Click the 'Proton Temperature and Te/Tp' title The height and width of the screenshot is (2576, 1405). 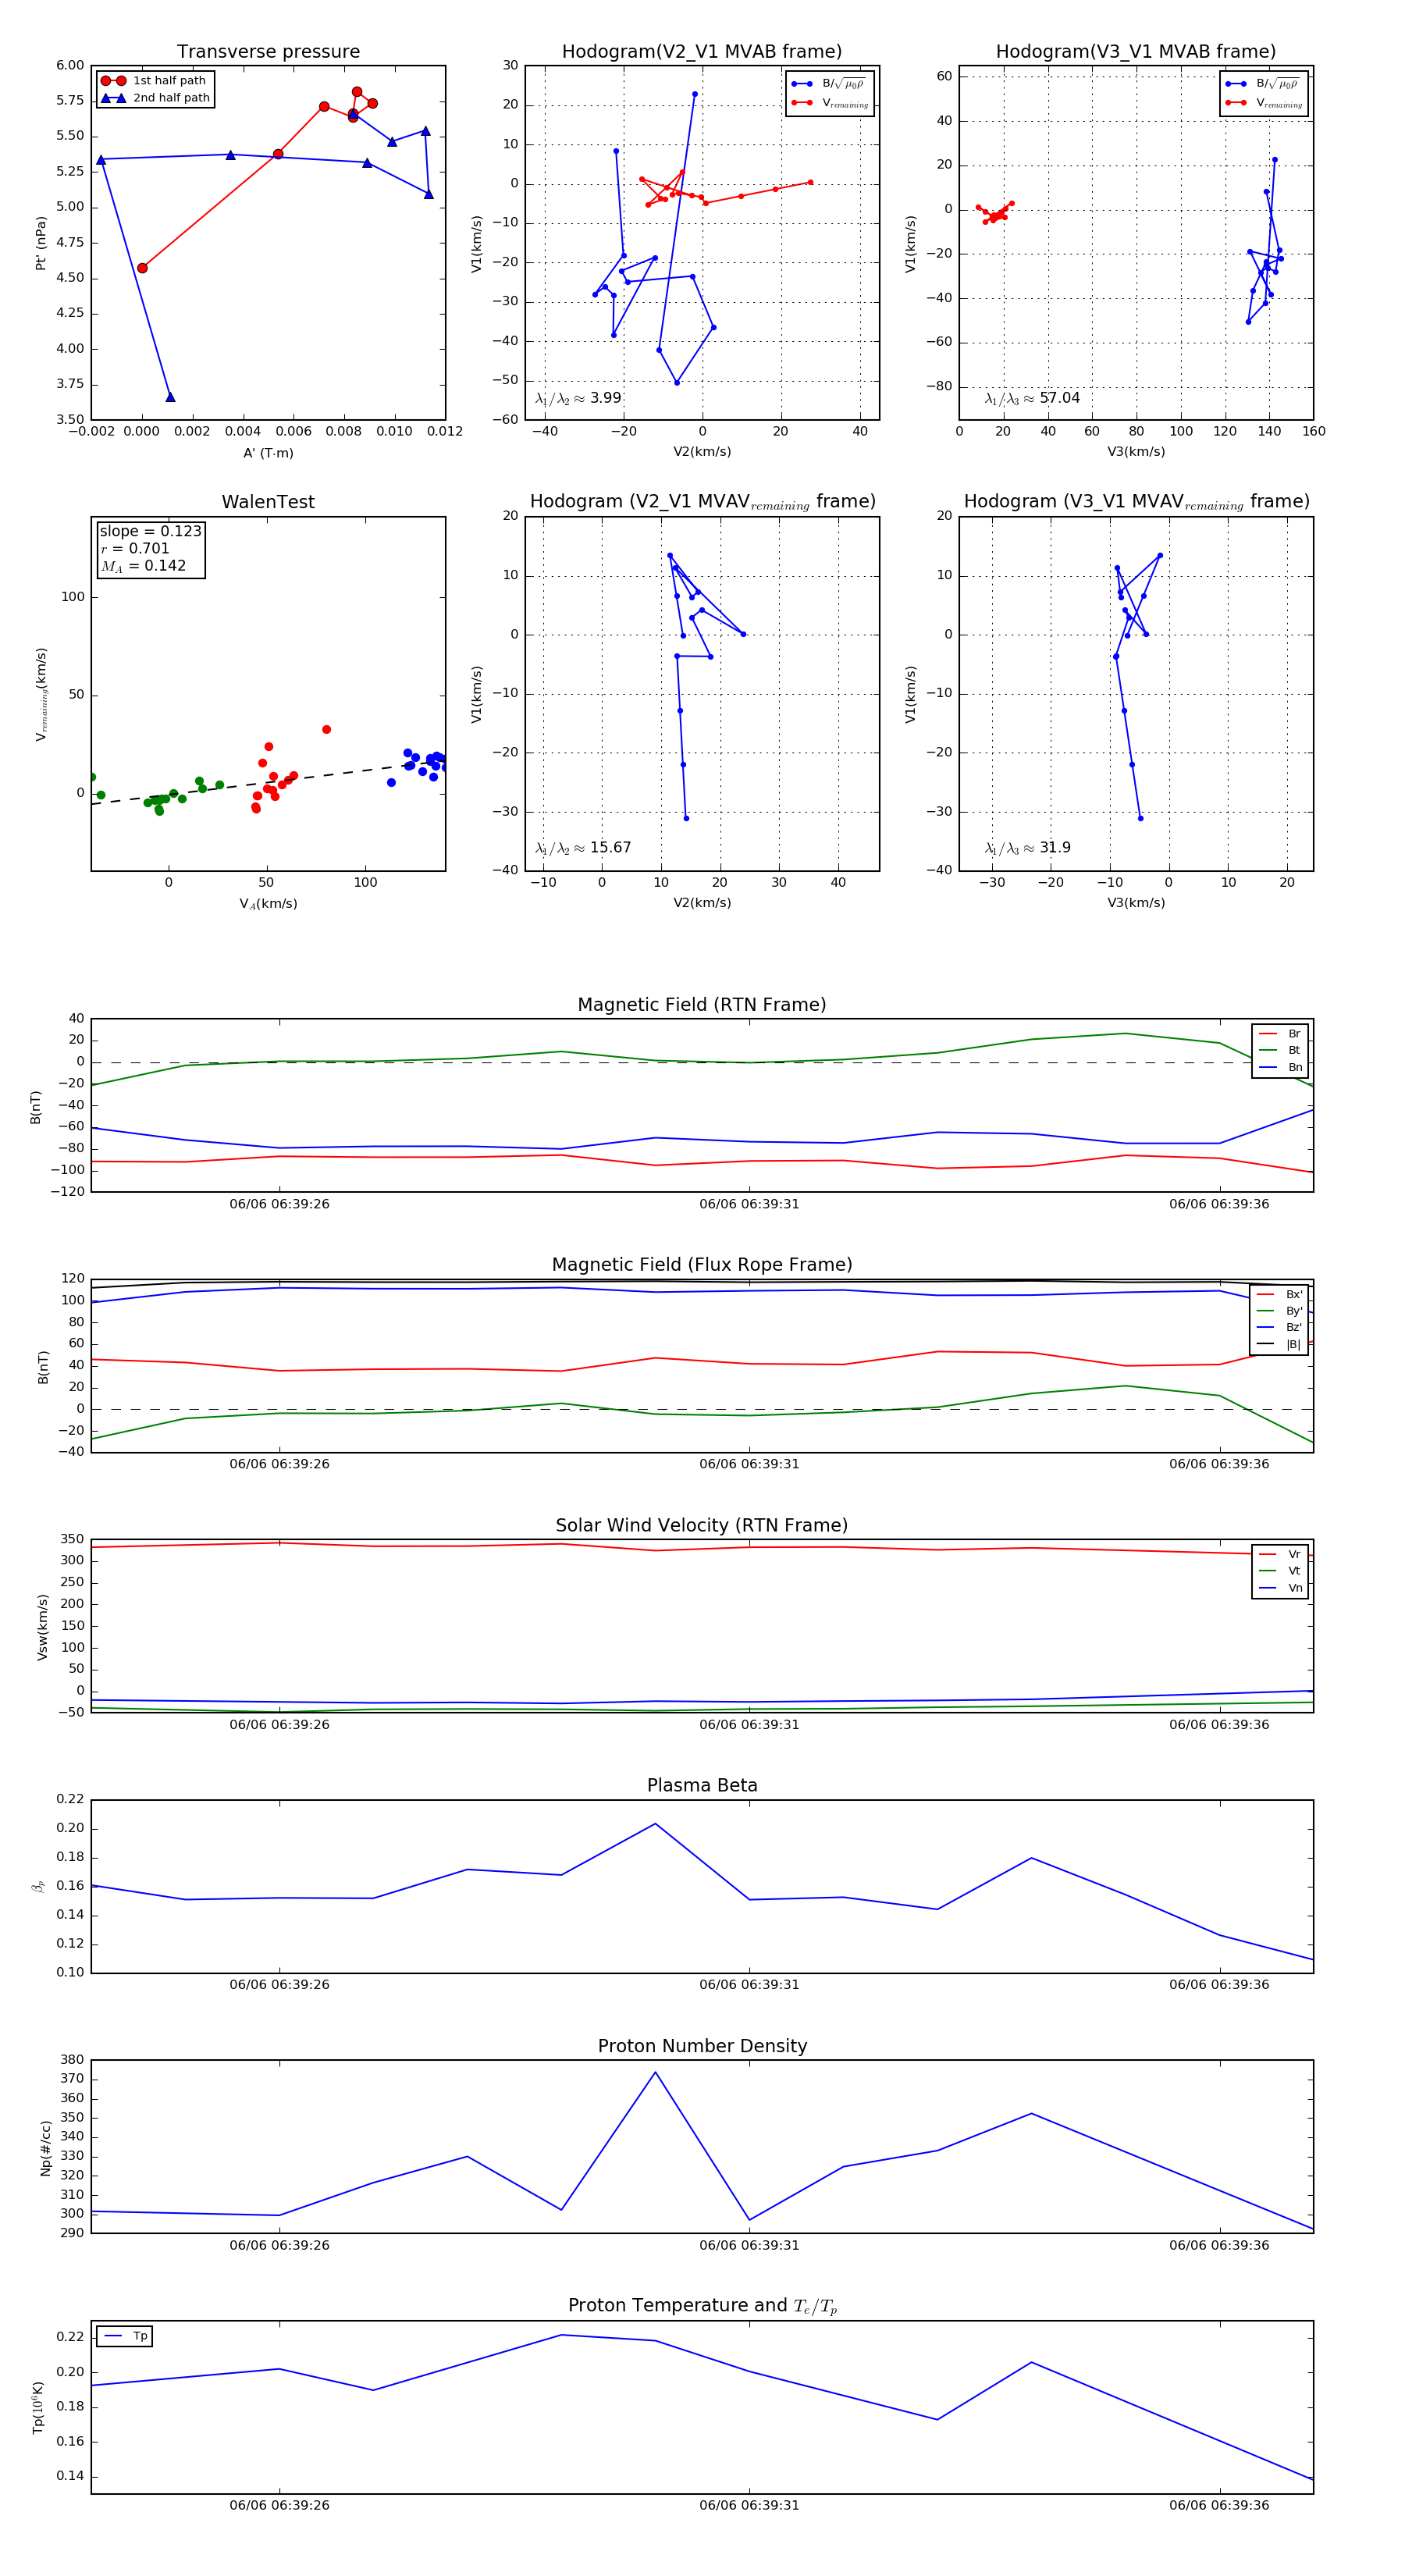coord(702,2306)
